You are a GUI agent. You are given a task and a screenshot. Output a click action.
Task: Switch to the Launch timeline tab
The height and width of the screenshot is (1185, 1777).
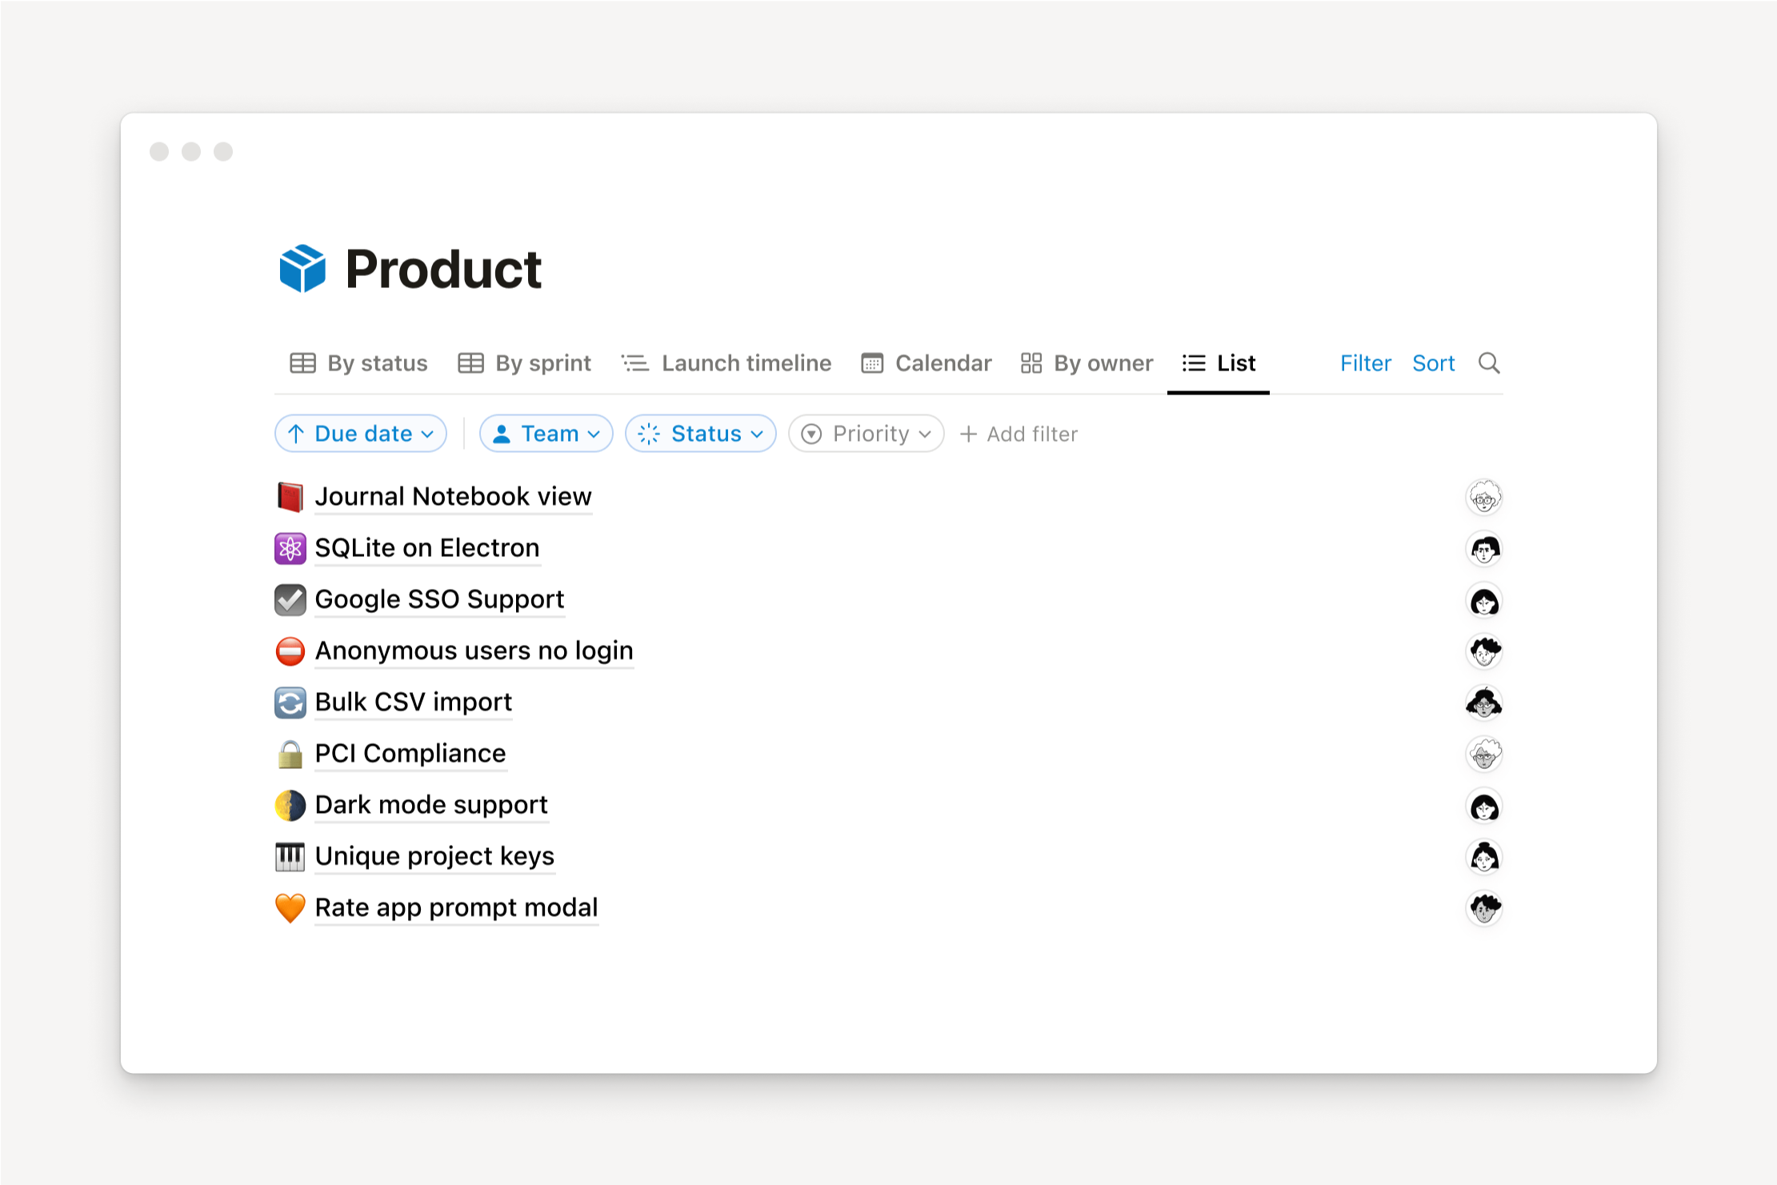pos(726,363)
